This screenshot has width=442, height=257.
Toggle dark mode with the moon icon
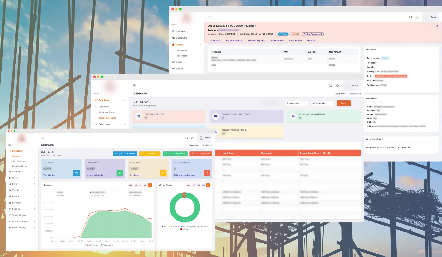pyautogui.click(x=193, y=137)
